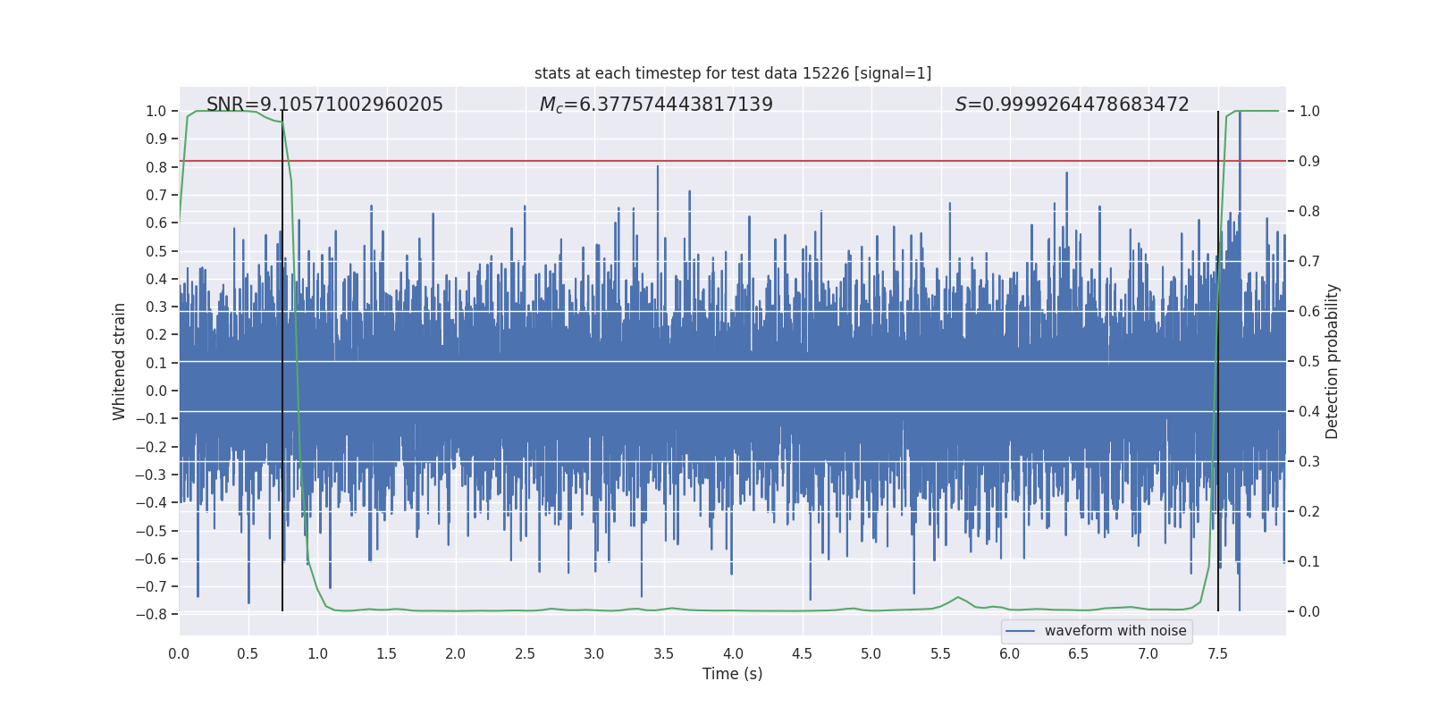
Task: Click the right axis tick label 0.5
Action: click(x=1309, y=362)
